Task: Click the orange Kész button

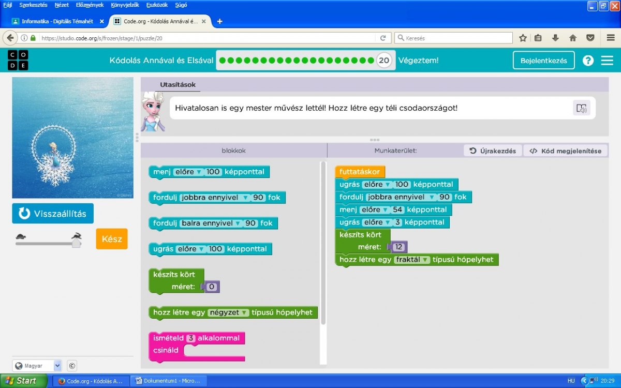Action: click(112, 239)
